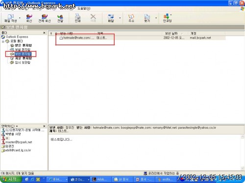Image resolution: width=245 pixels, height=183 pixels.
Task: Click the 인코딩 encoding toolbar icon
Action: pos(167,18)
